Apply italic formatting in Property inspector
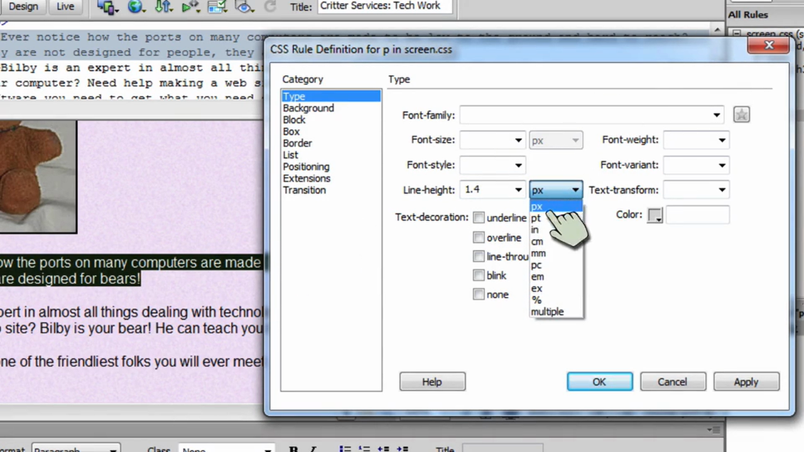 click(x=313, y=449)
